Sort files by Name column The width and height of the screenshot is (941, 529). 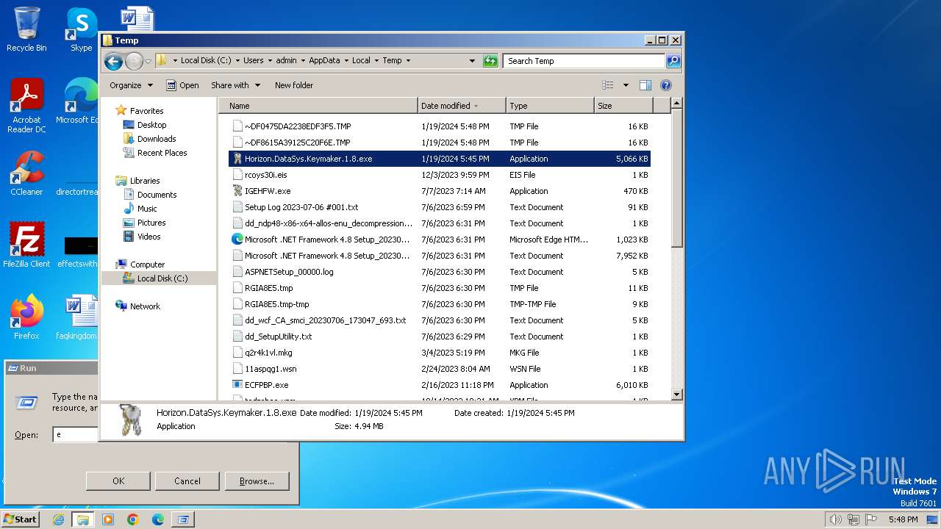point(318,106)
